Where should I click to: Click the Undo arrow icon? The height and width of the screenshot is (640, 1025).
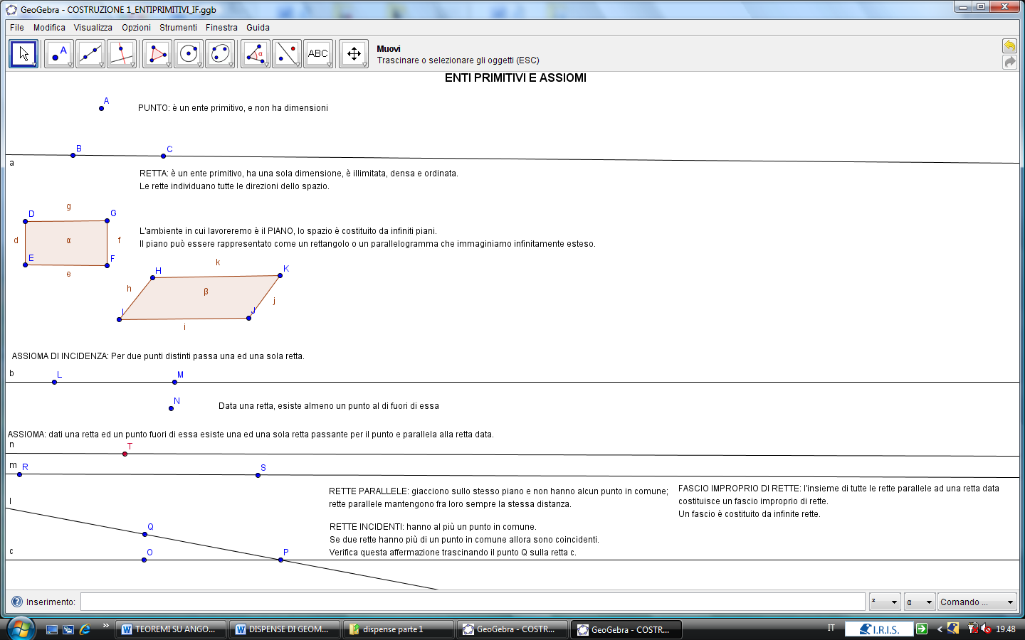click(1009, 46)
